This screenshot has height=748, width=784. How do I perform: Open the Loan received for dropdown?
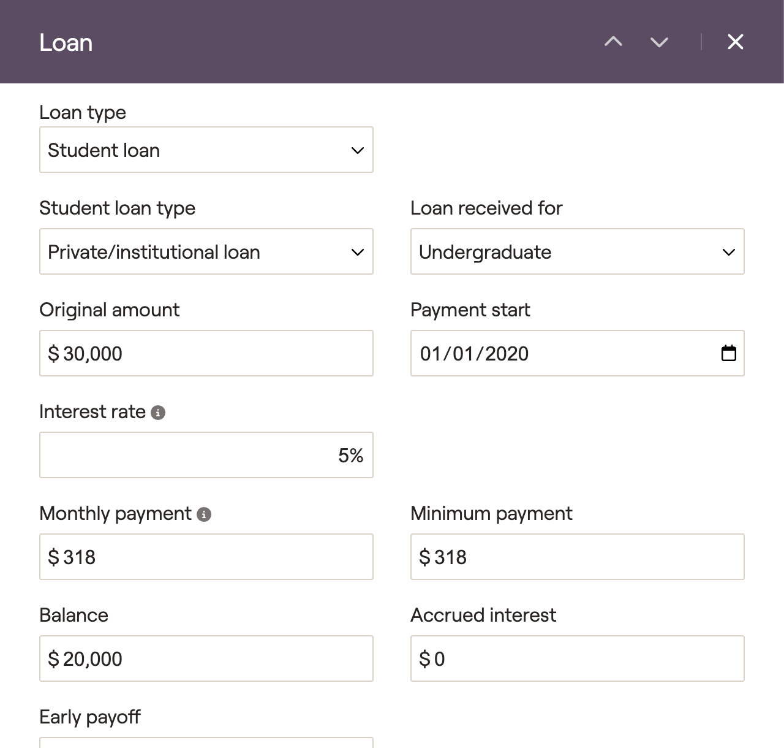[x=578, y=251]
